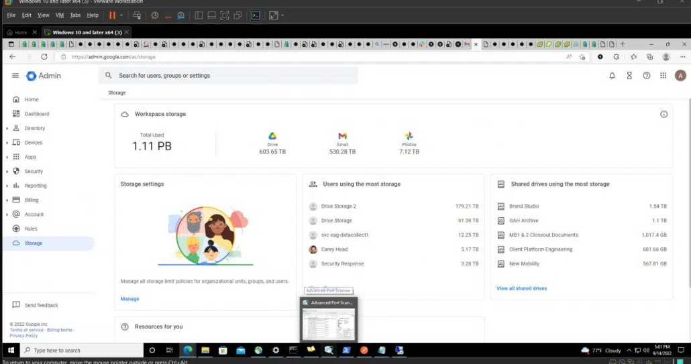Select user row svc eag-datacollect1

tap(394, 235)
